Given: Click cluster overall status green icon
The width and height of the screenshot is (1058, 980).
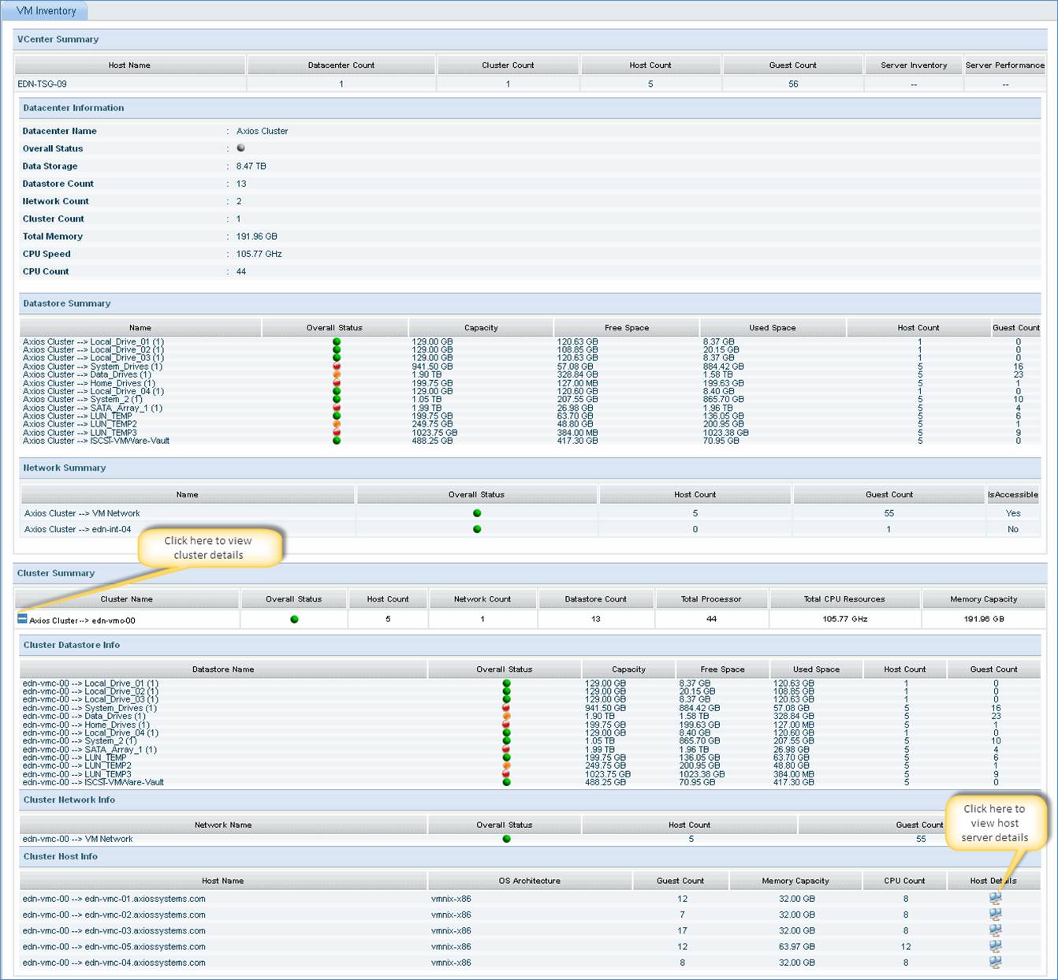Looking at the screenshot, I should tap(294, 620).
